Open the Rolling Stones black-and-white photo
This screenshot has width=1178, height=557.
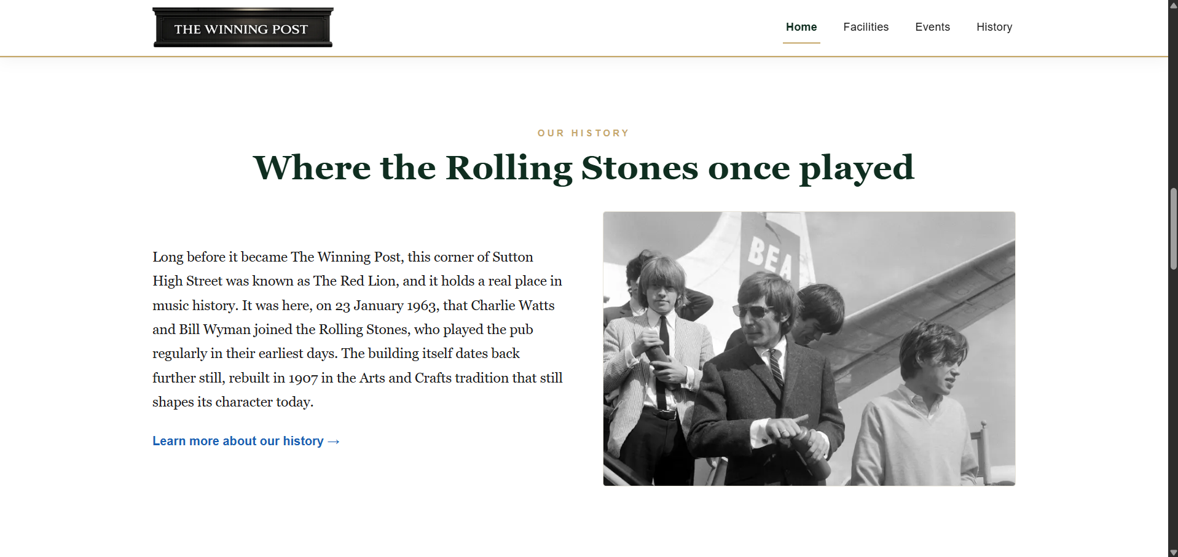pyautogui.click(x=809, y=349)
